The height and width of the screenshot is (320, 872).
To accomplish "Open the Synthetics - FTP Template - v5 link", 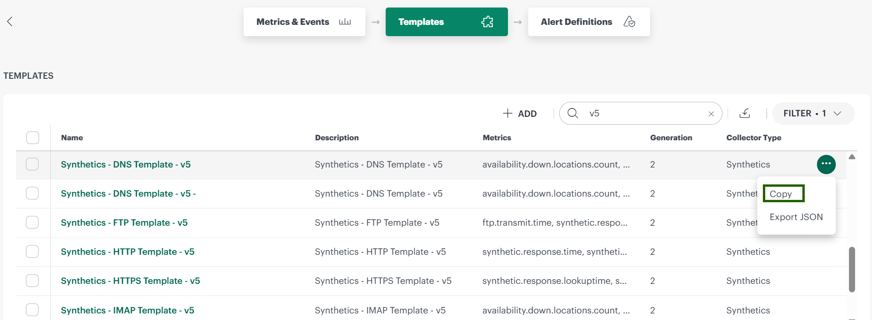I will [x=124, y=222].
